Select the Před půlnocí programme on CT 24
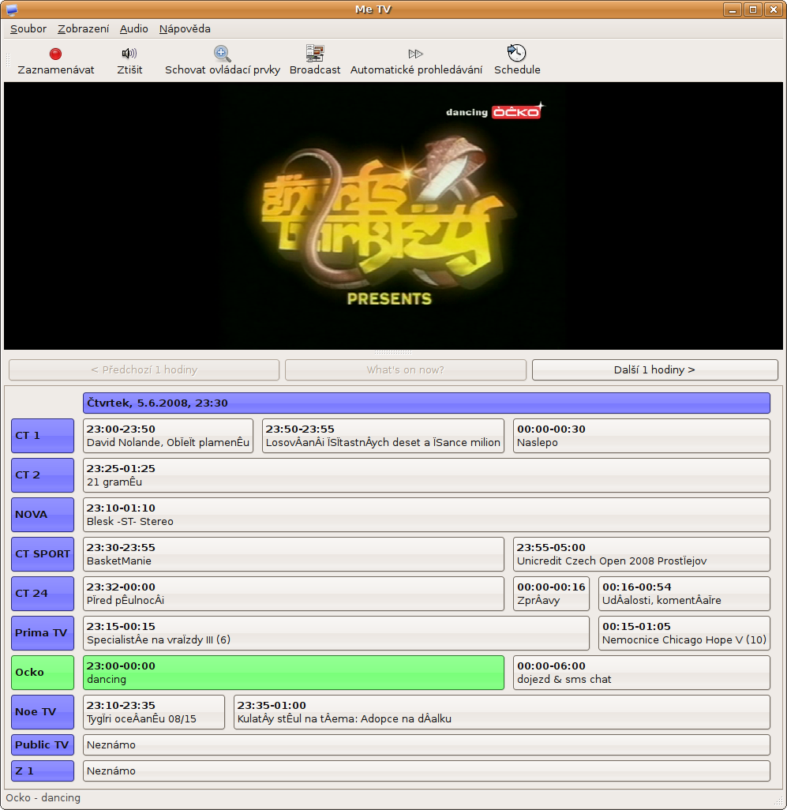The height and width of the screenshot is (810, 787). (x=294, y=594)
